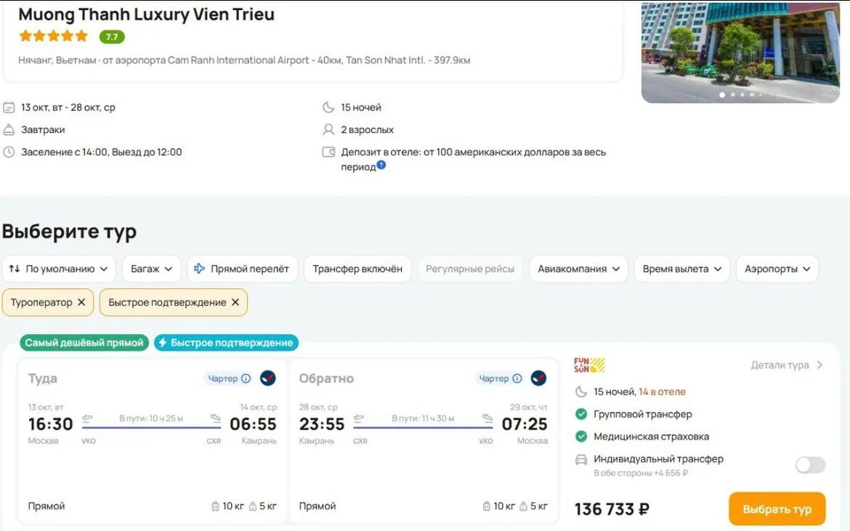Click the В пути: 11 ч 30 м text
Viewport: 850px width, 531px height.
coord(423,418)
